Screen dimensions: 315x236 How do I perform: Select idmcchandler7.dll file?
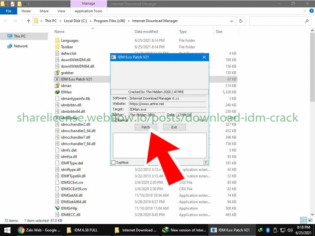(x=76, y=137)
